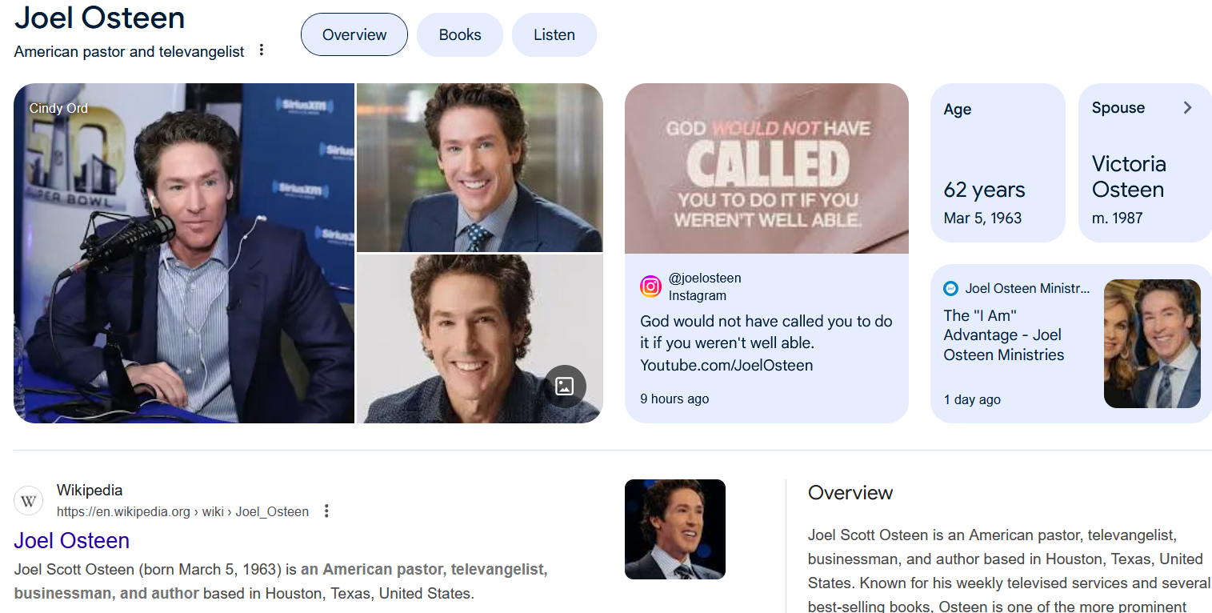Switch to the Books tab
Screen dimensions: 1212x613
pyautogui.click(x=460, y=34)
